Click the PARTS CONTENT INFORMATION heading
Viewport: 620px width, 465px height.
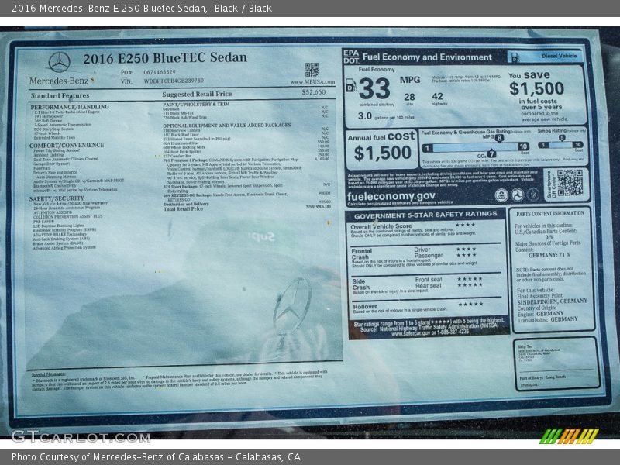tap(550, 214)
